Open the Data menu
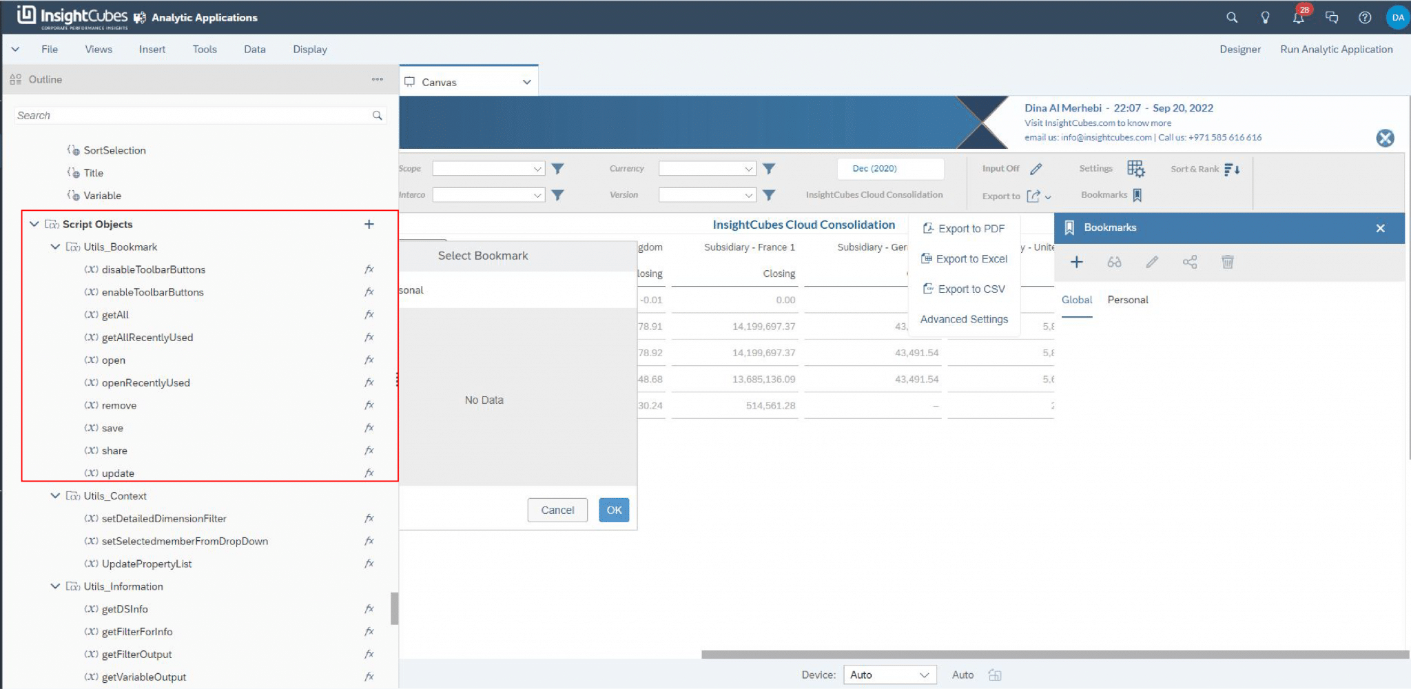Screen dimensions: 1411x689 (254, 49)
